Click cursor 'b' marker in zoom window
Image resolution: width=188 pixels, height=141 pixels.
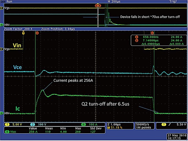[x=152, y=33]
